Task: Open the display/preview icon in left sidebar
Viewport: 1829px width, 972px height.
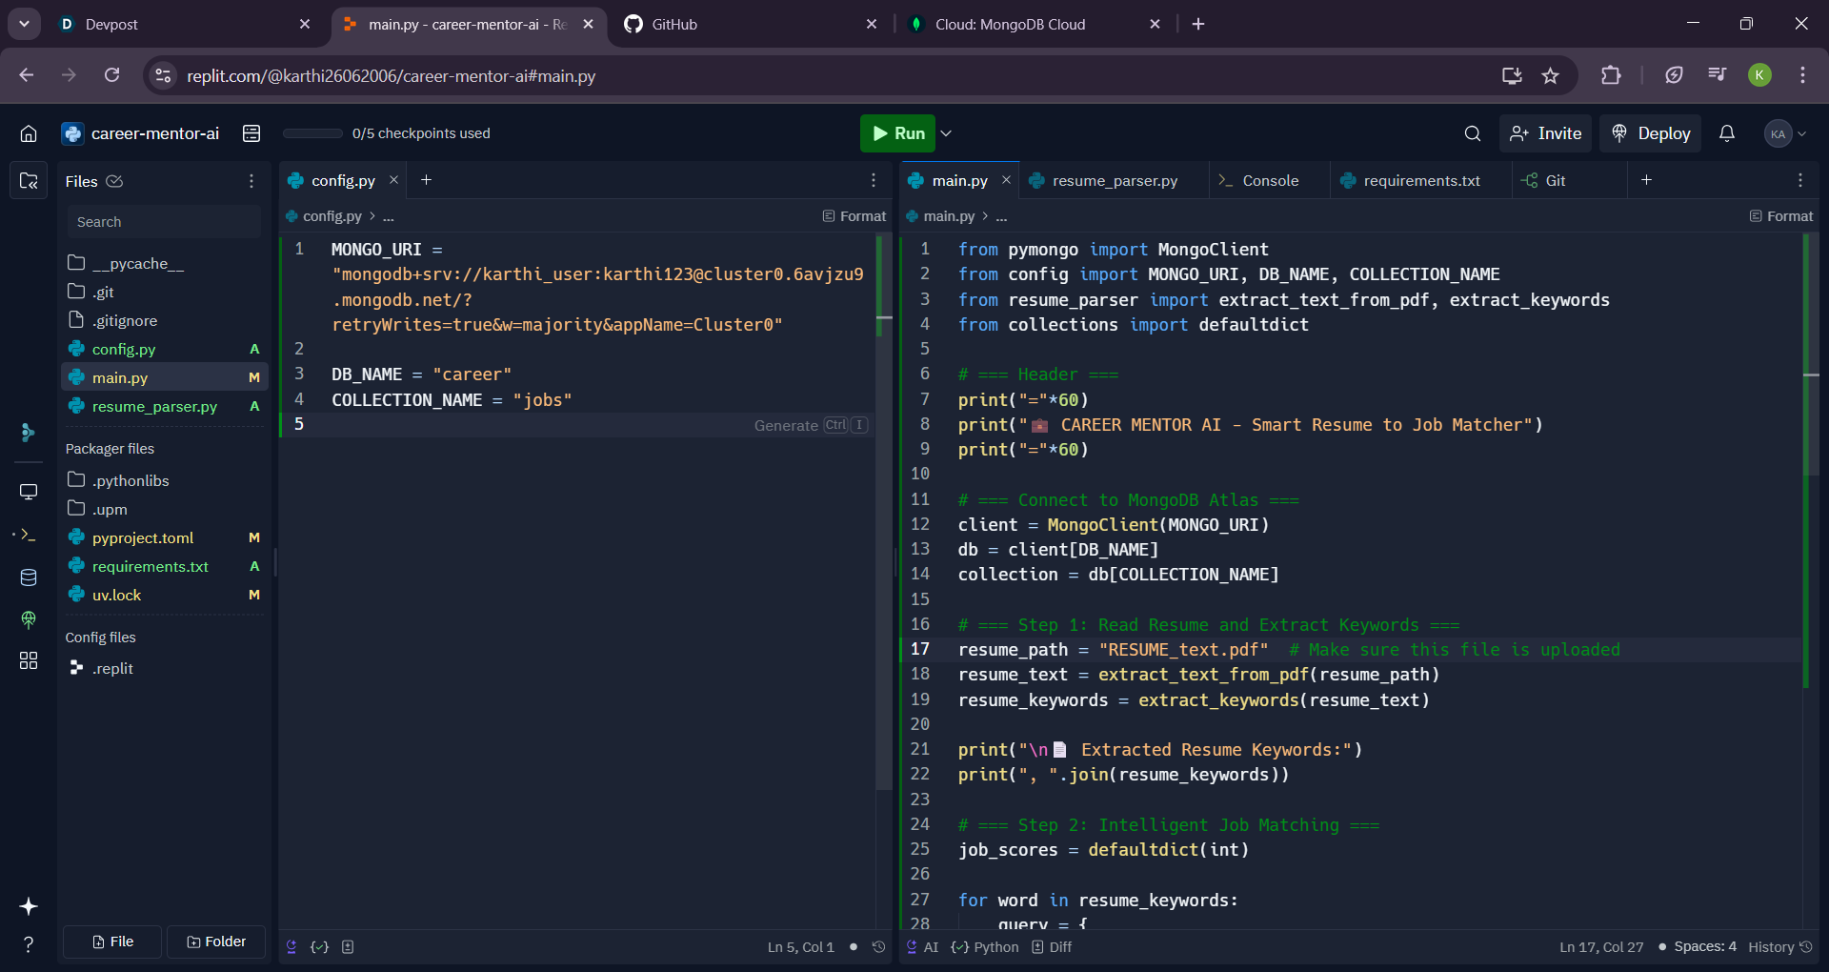Action: pyautogui.click(x=29, y=492)
